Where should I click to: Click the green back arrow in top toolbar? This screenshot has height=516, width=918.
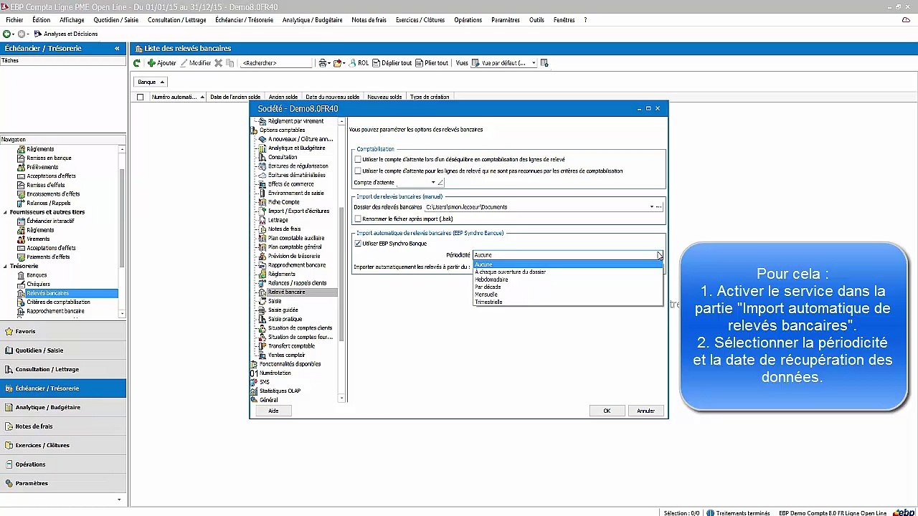[6, 34]
